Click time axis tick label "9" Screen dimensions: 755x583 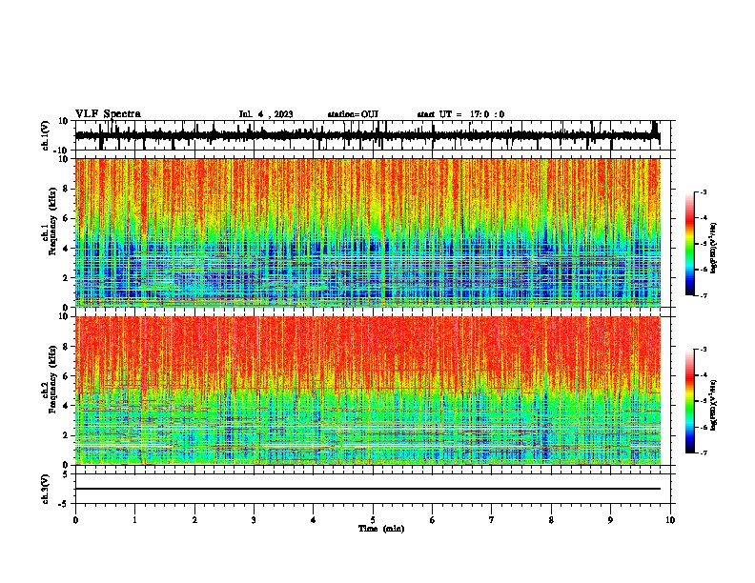[610, 520]
